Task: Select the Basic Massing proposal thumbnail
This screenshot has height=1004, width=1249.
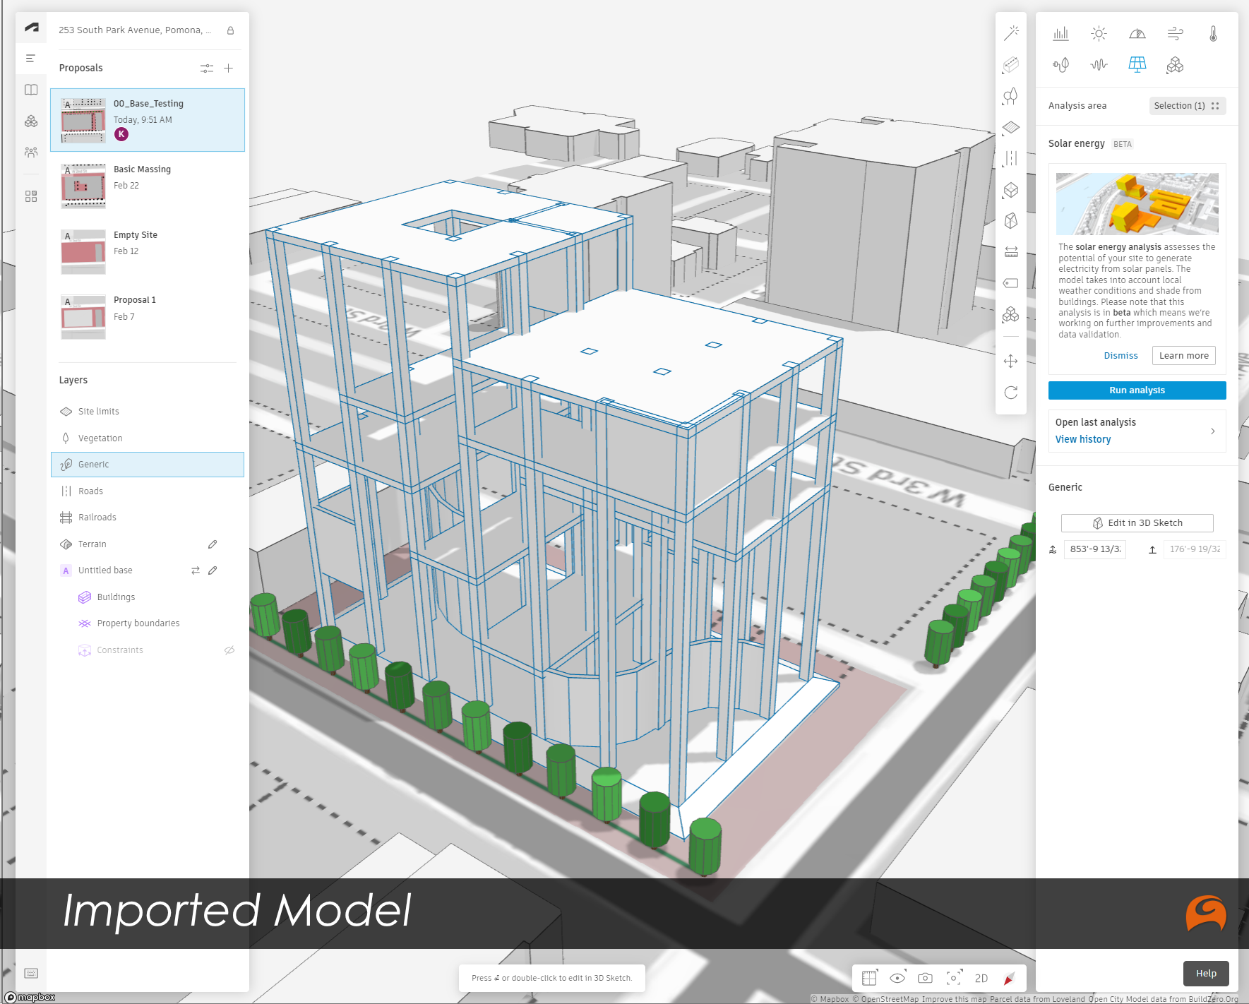Action: 83,186
